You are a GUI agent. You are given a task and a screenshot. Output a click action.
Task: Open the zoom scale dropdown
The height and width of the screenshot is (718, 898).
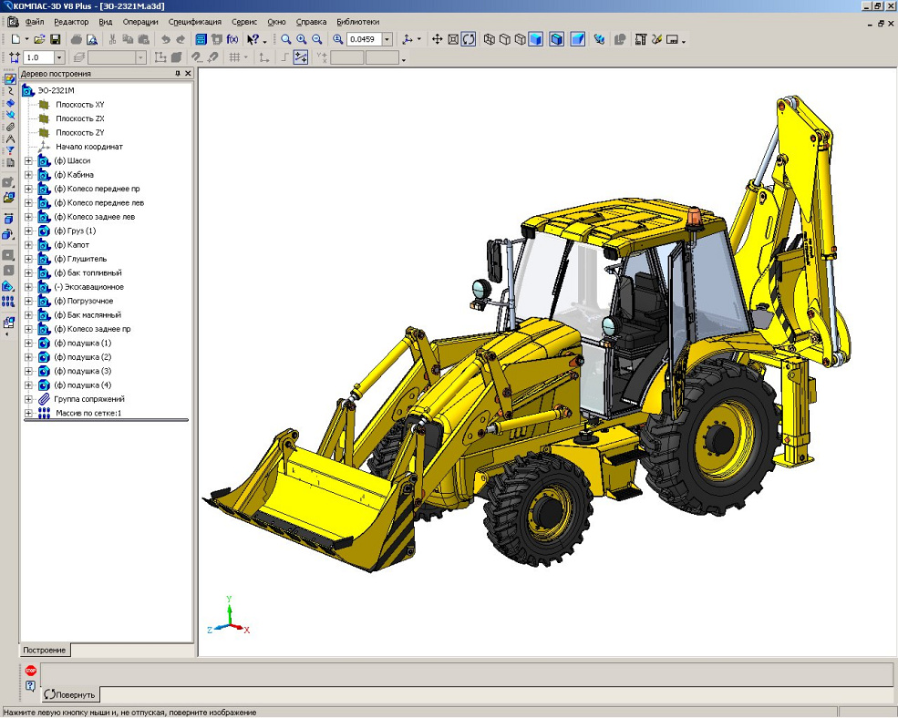click(x=387, y=39)
